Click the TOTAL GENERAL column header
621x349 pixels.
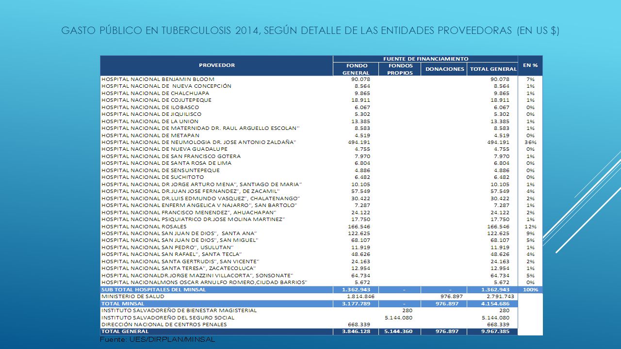pyautogui.click(x=493, y=69)
